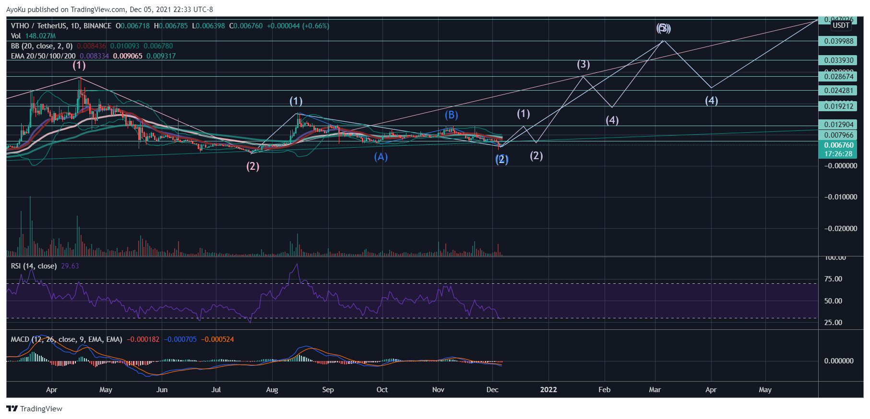
Task: Click the USDT currency label
Action: [841, 25]
